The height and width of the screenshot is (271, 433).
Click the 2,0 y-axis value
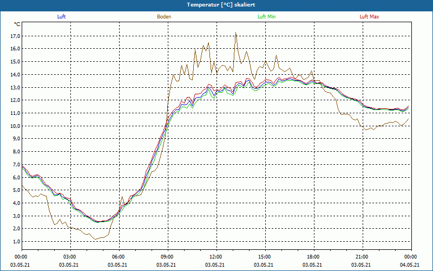click(17, 228)
